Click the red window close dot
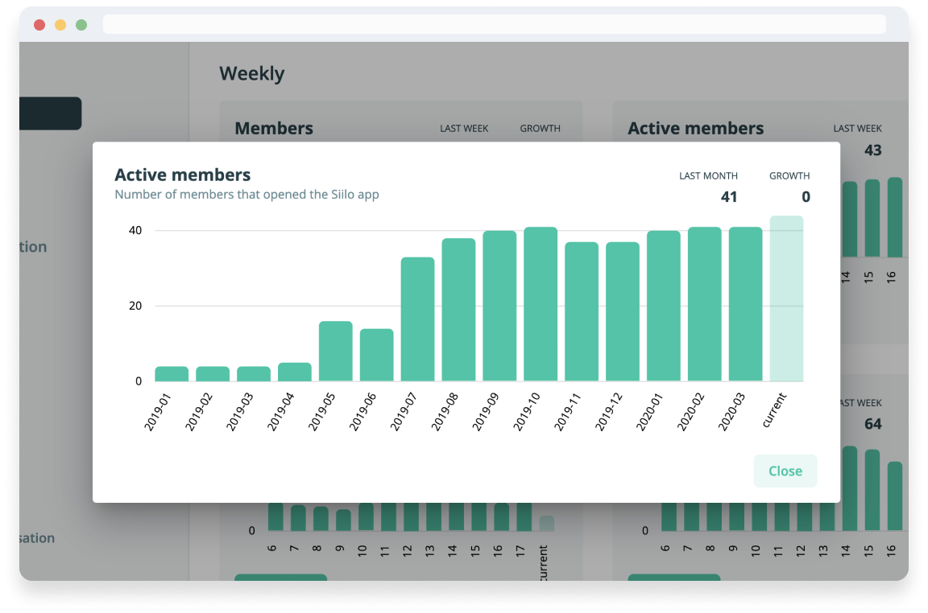 [x=39, y=25]
